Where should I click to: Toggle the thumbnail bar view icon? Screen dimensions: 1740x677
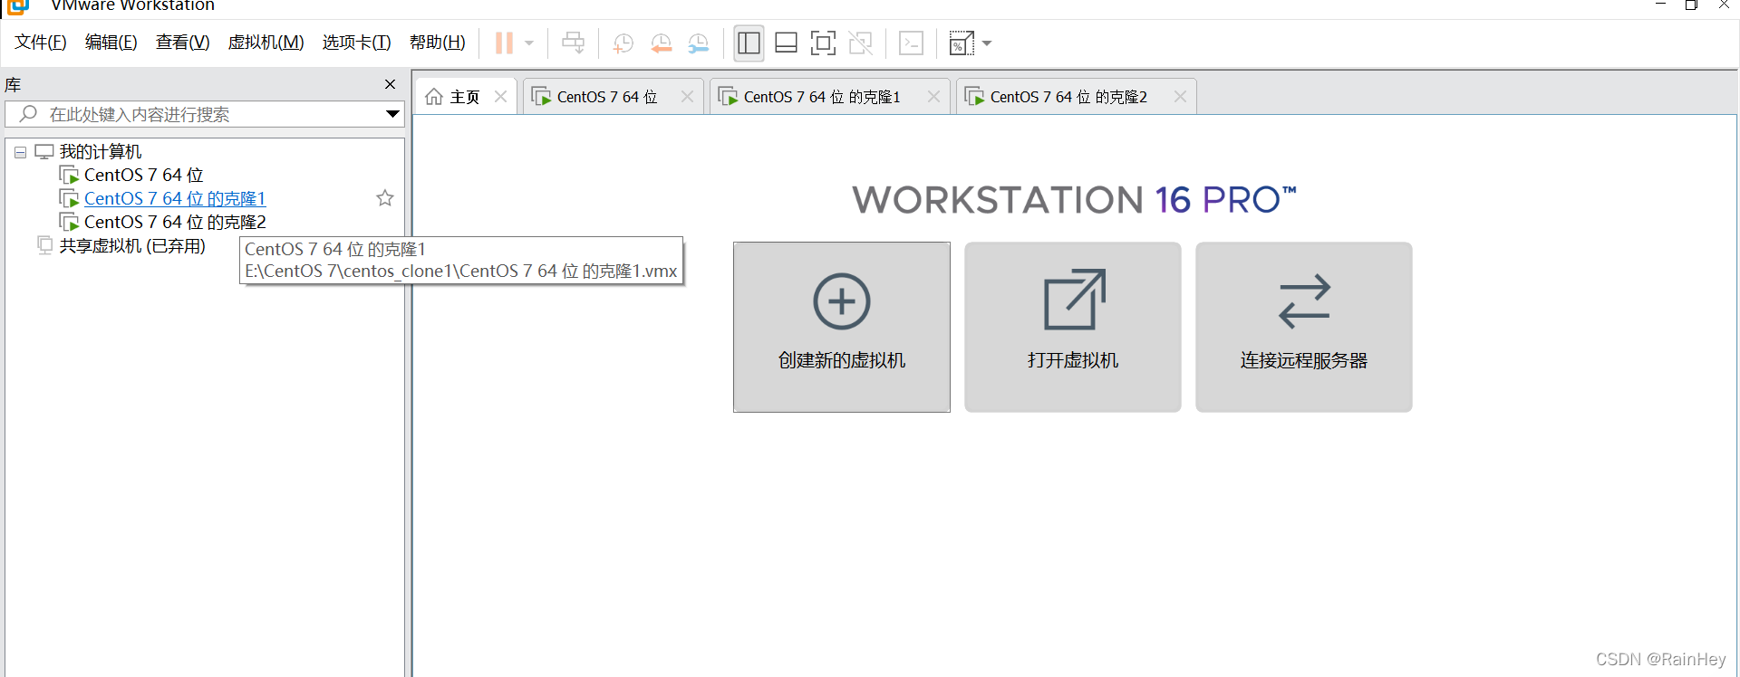click(786, 43)
